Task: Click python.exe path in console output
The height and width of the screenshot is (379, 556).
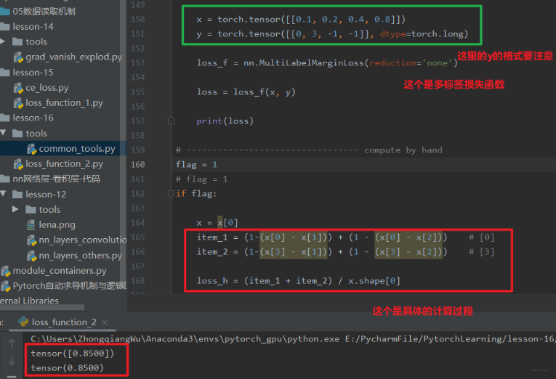Action: coord(185,339)
